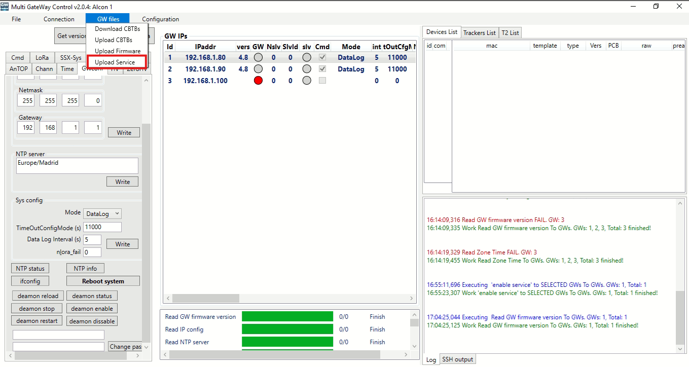Click the Change pas button
The image size is (689, 367).
pyautogui.click(x=125, y=347)
